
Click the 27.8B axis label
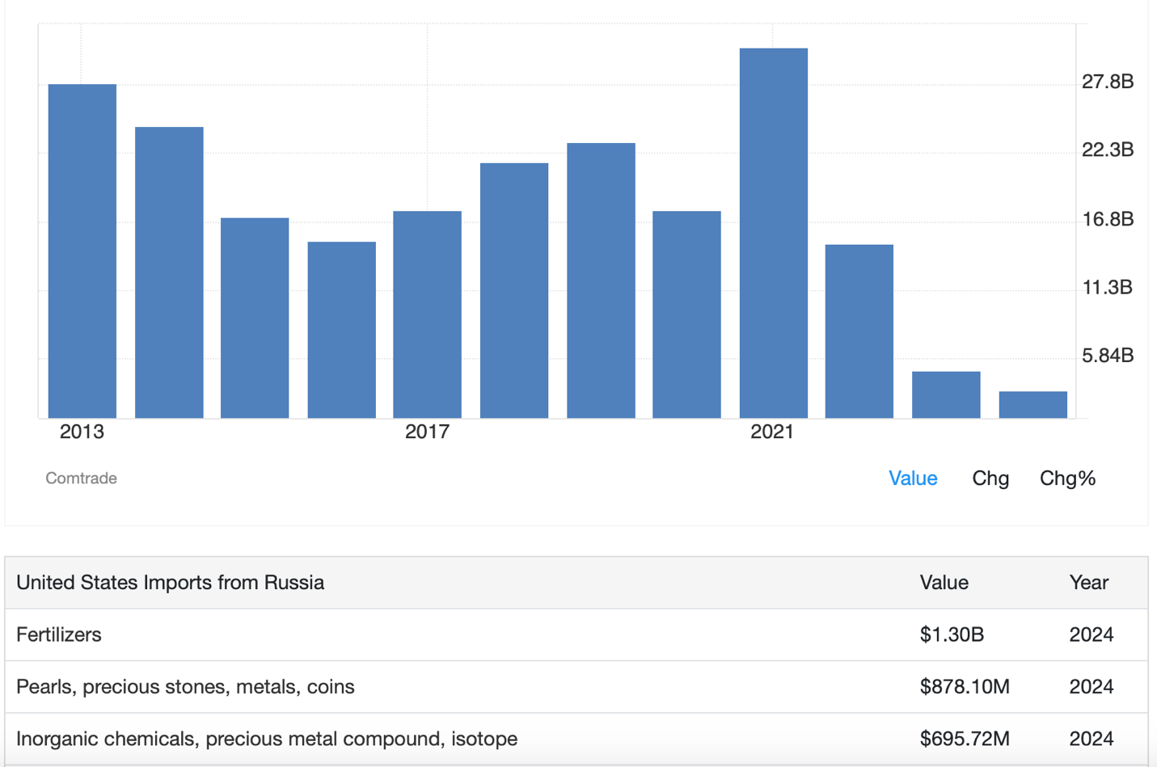[x=1108, y=82]
